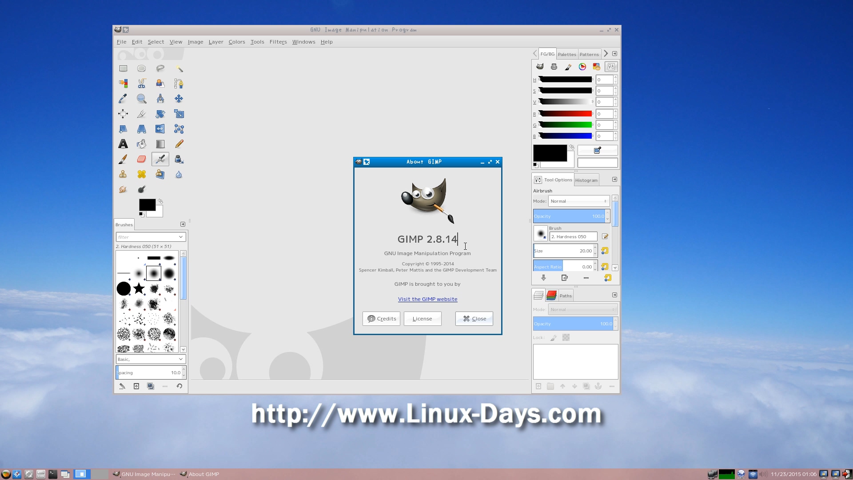Click the printer CMYK selector icon
This screenshot has height=480, width=853.
(x=554, y=67)
